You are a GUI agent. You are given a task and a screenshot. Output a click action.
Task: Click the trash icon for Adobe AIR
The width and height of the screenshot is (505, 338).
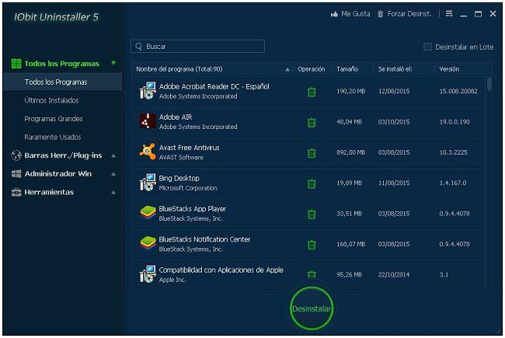pos(312,123)
